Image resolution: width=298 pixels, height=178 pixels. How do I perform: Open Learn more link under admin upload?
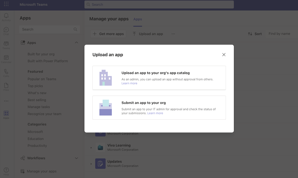[129, 83]
